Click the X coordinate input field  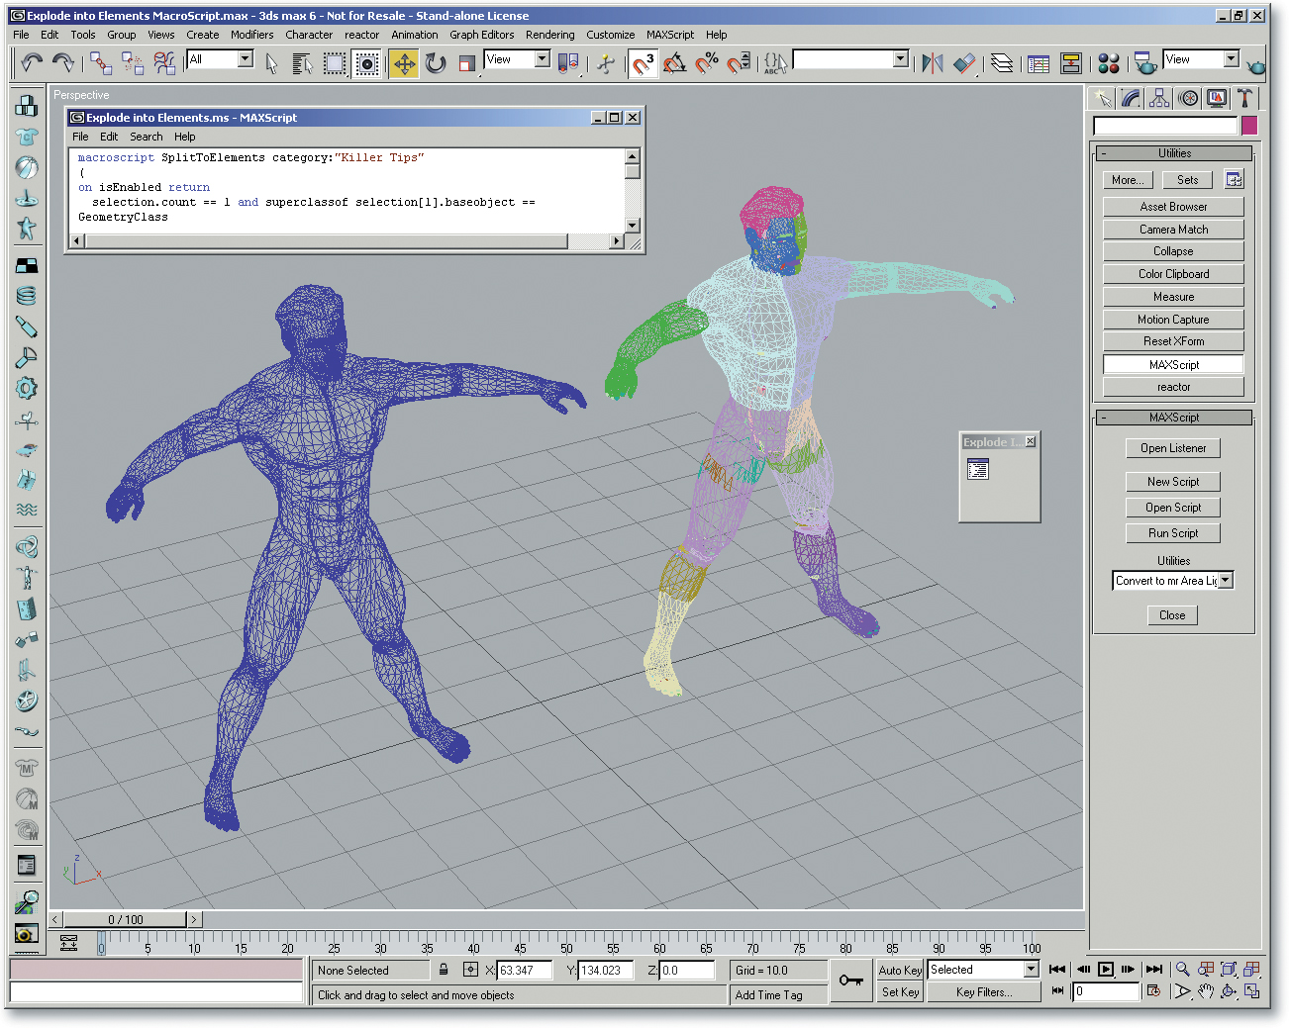524,971
